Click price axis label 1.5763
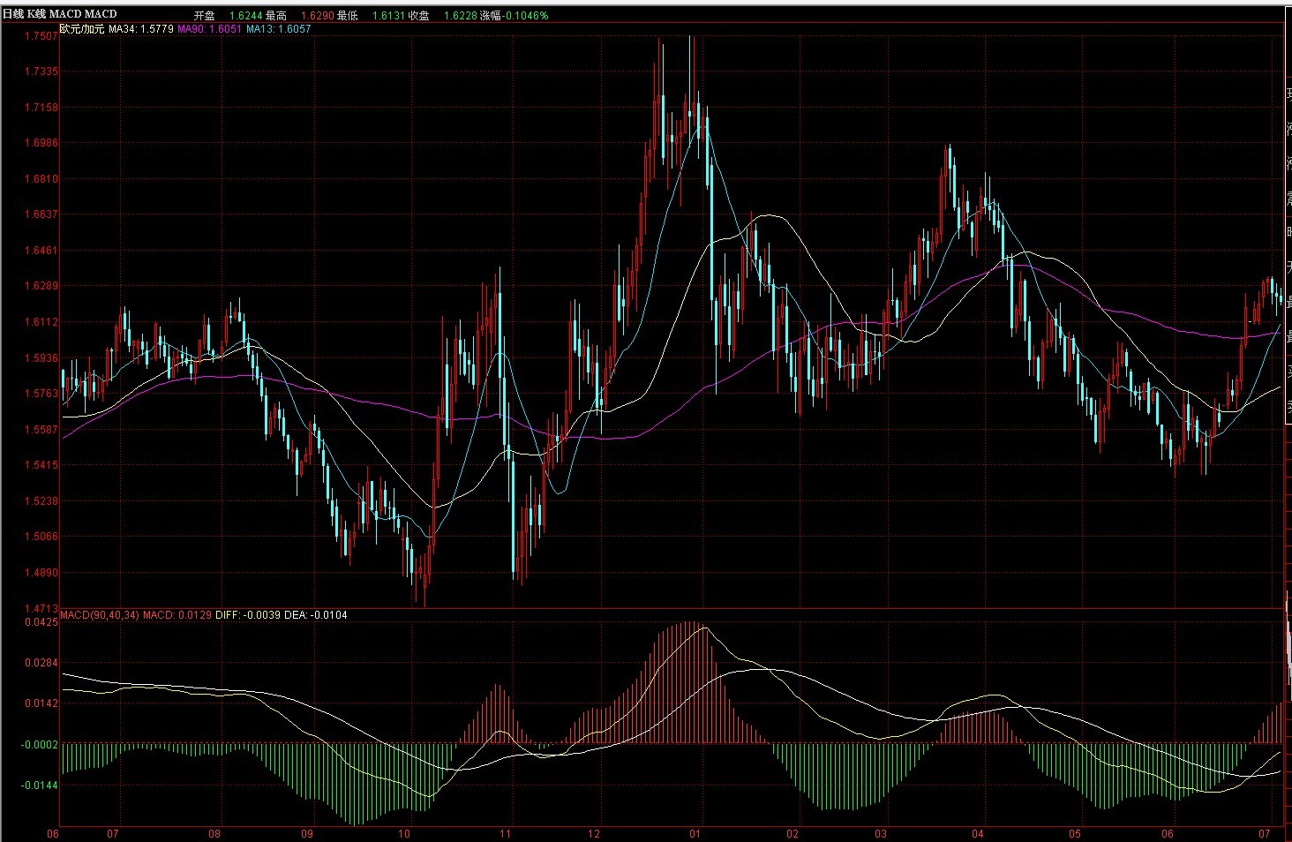The height and width of the screenshot is (842, 1292). (x=41, y=394)
